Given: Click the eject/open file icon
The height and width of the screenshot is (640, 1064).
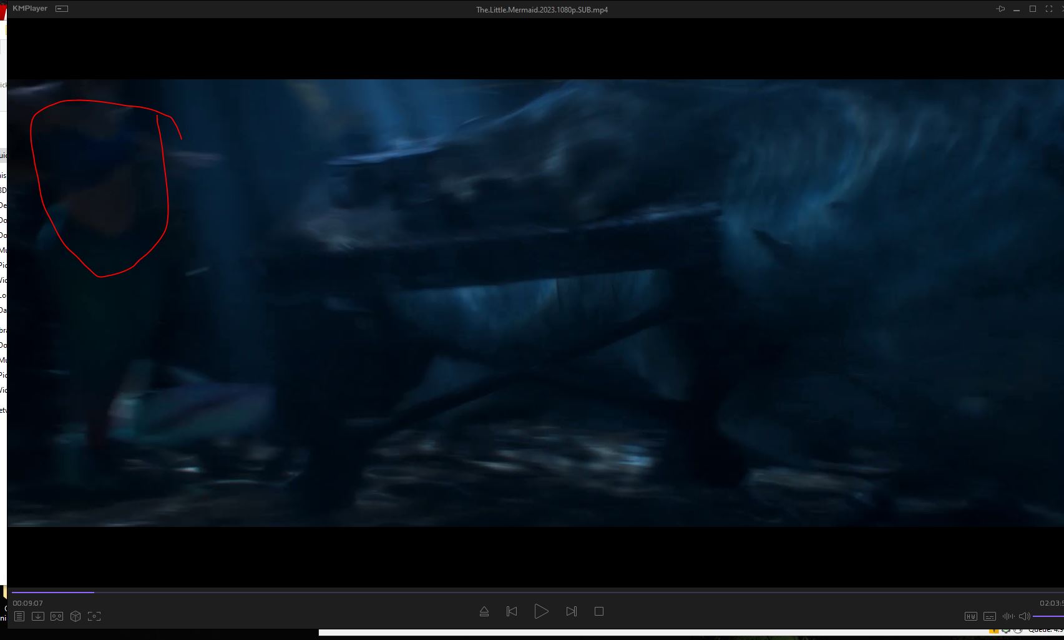Looking at the screenshot, I should [484, 612].
